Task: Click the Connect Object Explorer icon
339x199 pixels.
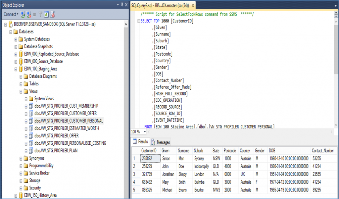Action: tap(23, 14)
